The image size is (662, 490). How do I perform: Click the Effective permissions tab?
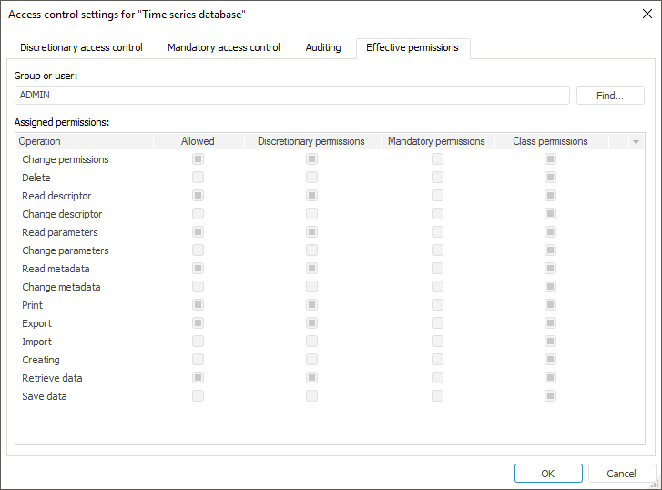click(x=412, y=47)
